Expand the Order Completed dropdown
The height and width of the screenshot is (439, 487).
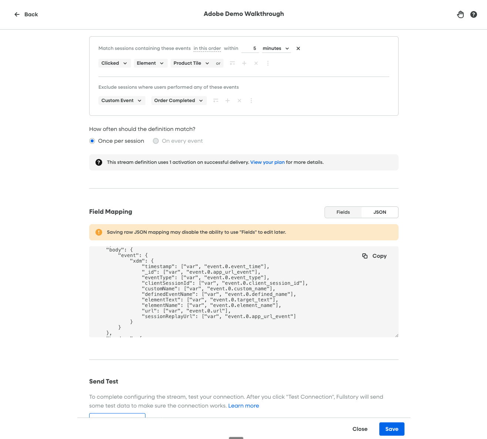pyautogui.click(x=179, y=101)
